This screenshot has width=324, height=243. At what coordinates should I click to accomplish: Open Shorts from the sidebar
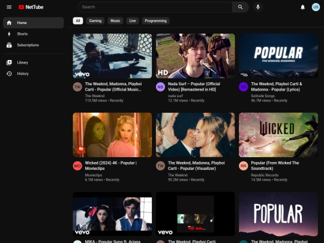[x=33, y=34]
